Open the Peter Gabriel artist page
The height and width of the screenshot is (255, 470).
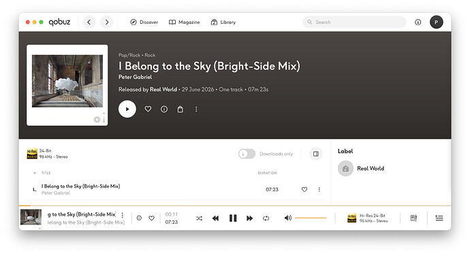[x=135, y=77]
